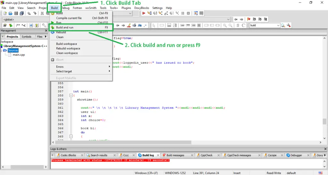The height and width of the screenshot is (175, 328).
Task: Open the Debugging windows icon
Action: click(196, 13)
